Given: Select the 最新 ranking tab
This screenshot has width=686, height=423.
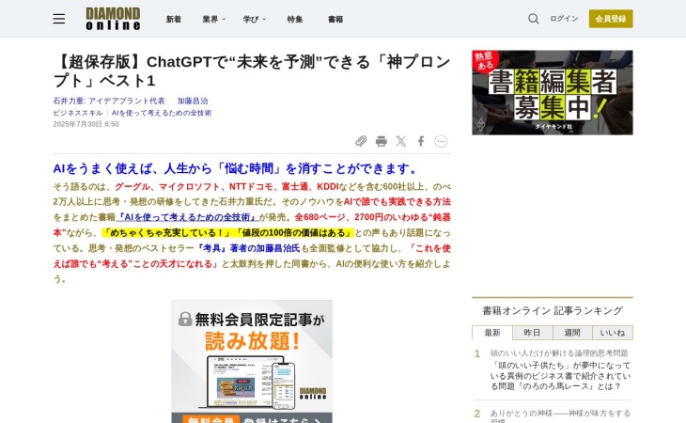Looking at the screenshot, I should click(492, 333).
